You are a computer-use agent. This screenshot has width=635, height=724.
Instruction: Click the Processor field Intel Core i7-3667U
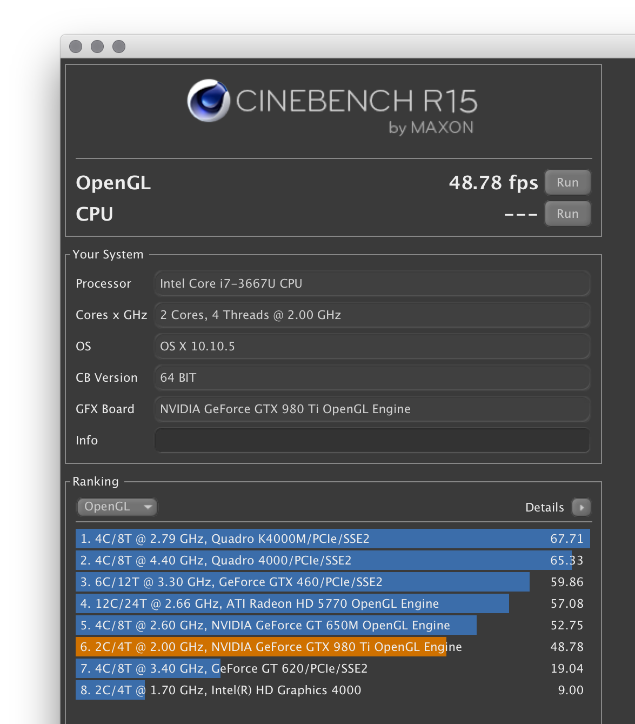pyautogui.click(x=372, y=283)
